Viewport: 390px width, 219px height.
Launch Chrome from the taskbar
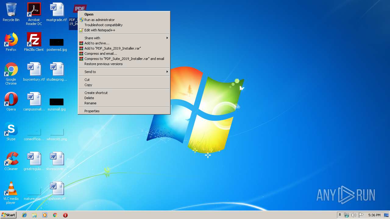[x=55, y=215]
